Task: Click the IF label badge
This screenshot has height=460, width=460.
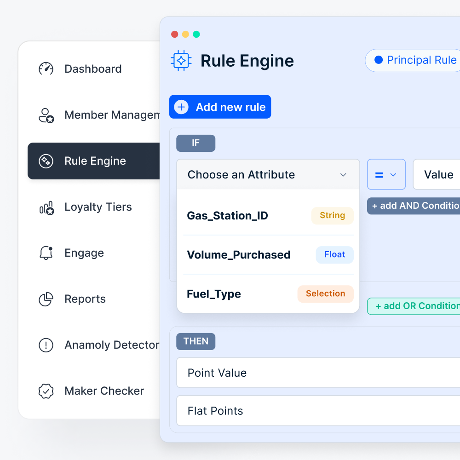Action: [195, 143]
